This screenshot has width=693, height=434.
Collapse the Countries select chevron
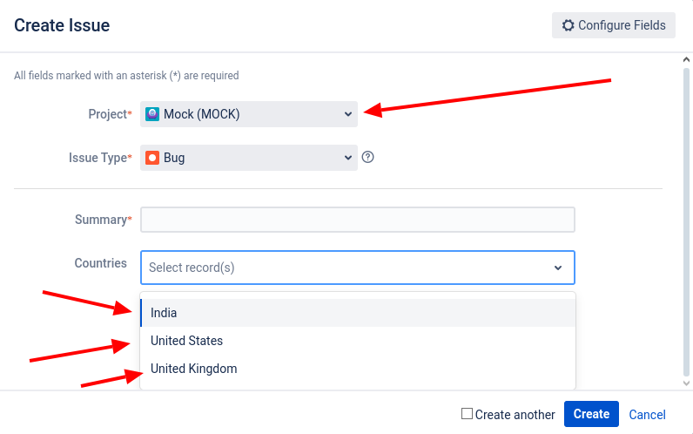click(558, 268)
